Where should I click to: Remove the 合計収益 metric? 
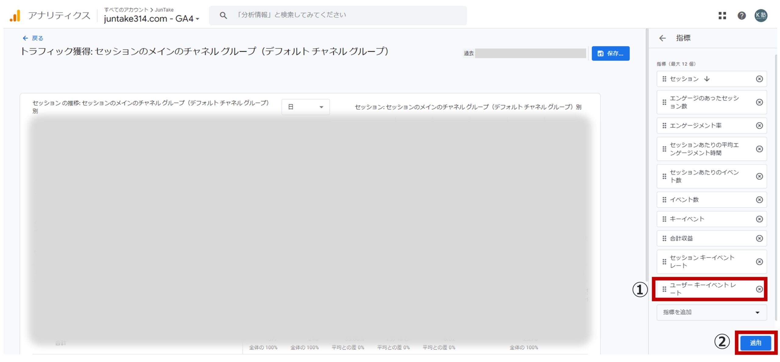click(x=759, y=238)
